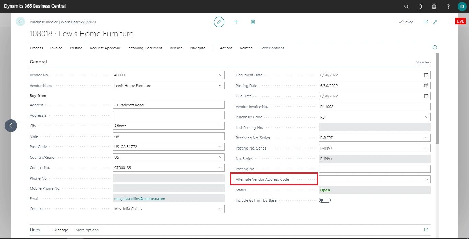
Task: Open the Due Date calendar picker
Action: pyautogui.click(x=426, y=96)
